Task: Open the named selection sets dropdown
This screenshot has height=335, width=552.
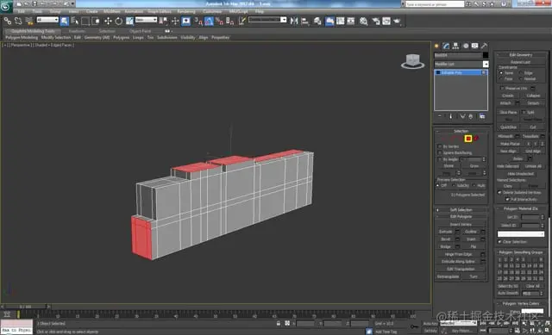Action: (267, 20)
